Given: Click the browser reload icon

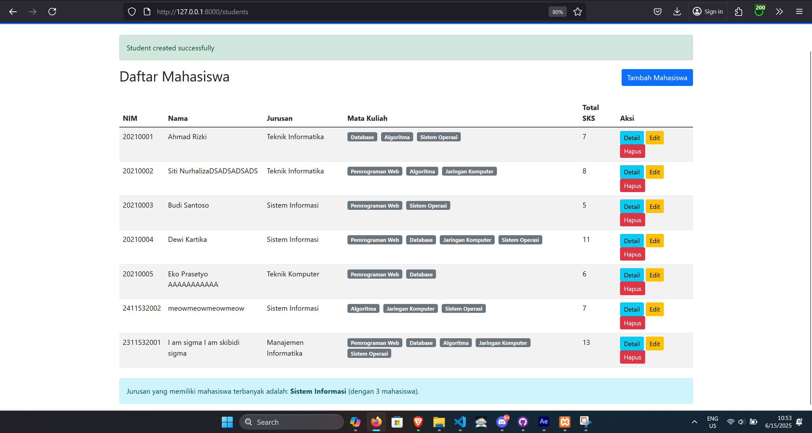Looking at the screenshot, I should click(x=52, y=12).
